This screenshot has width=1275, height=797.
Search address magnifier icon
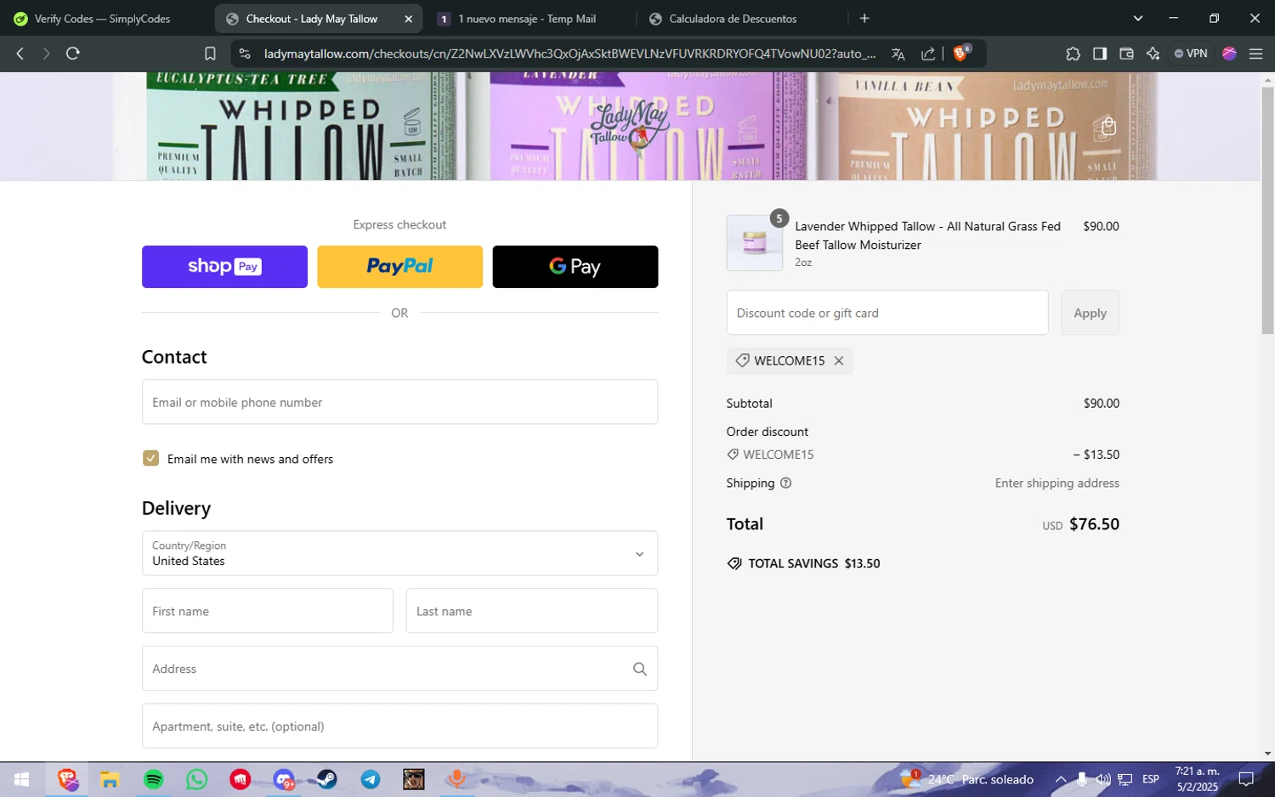pyautogui.click(x=640, y=669)
